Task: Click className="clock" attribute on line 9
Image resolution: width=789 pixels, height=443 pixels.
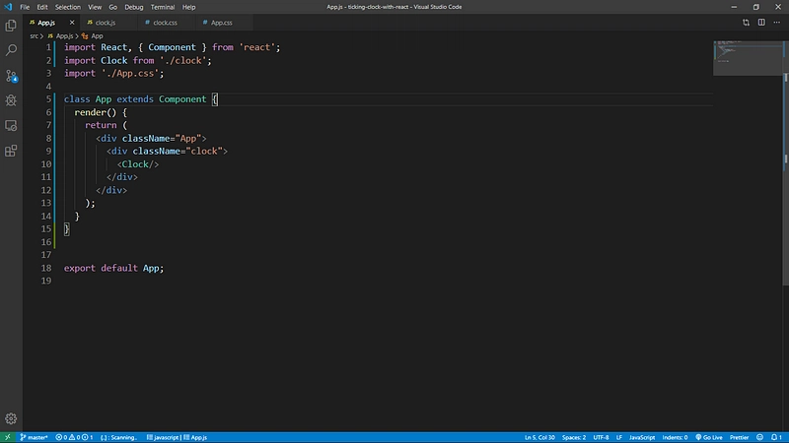Action: point(178,152)
